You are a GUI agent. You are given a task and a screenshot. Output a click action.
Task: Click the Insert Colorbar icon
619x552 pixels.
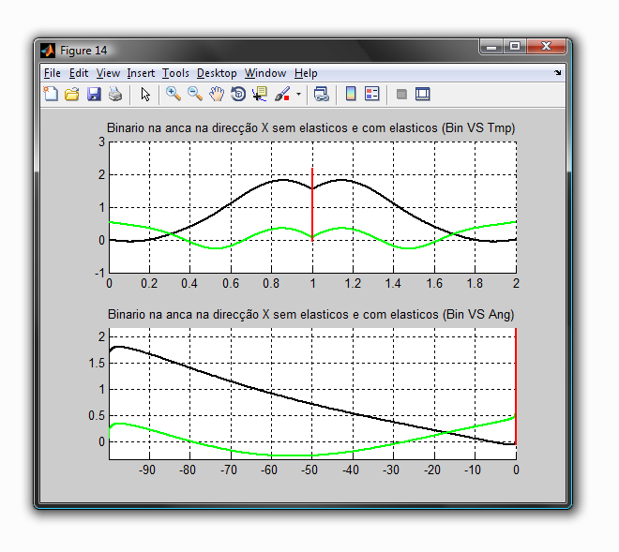pos(351,94)
